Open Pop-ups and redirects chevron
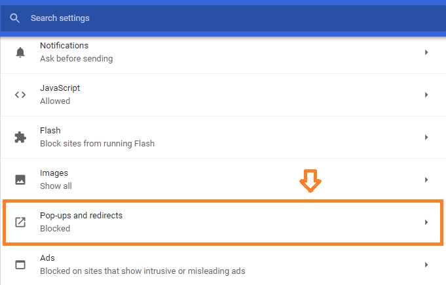This screenshot has width=446, height=285. pyautogui.click(x=426, y=222)
